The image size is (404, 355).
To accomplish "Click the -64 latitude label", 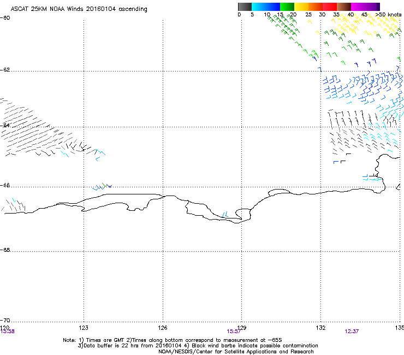I will tap(5, 125).
